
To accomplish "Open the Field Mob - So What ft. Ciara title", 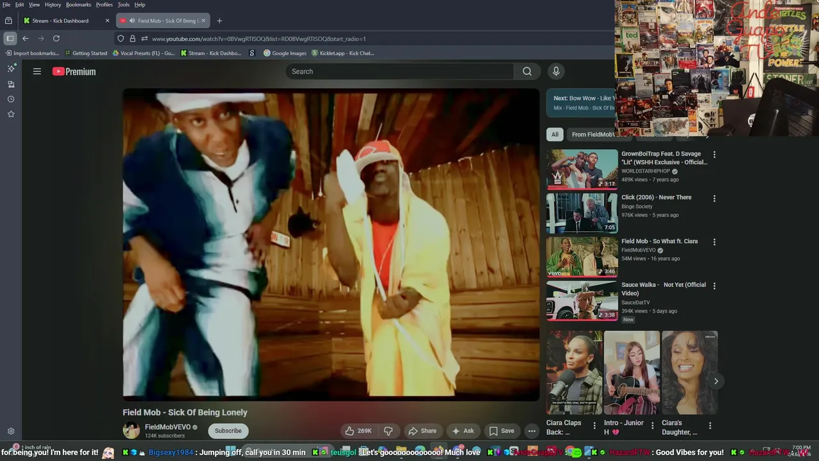I will pos(660,241).
